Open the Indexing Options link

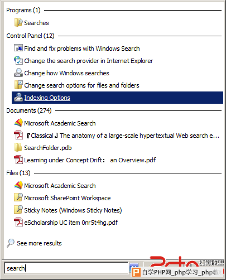click(x=47, y=98)
